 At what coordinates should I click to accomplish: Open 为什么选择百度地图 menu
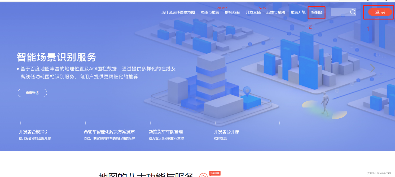pos(178,12)
